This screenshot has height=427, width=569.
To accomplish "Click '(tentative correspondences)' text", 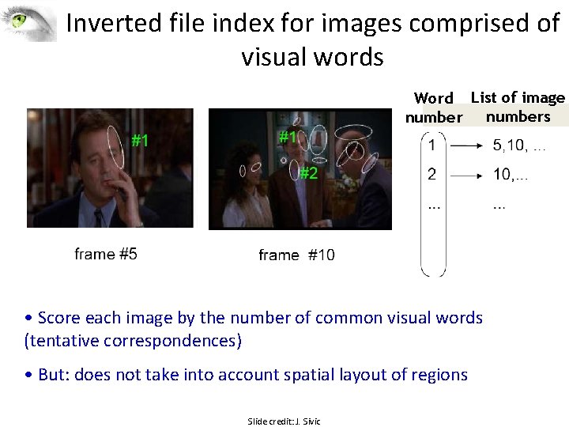I will tap(133, 341).
